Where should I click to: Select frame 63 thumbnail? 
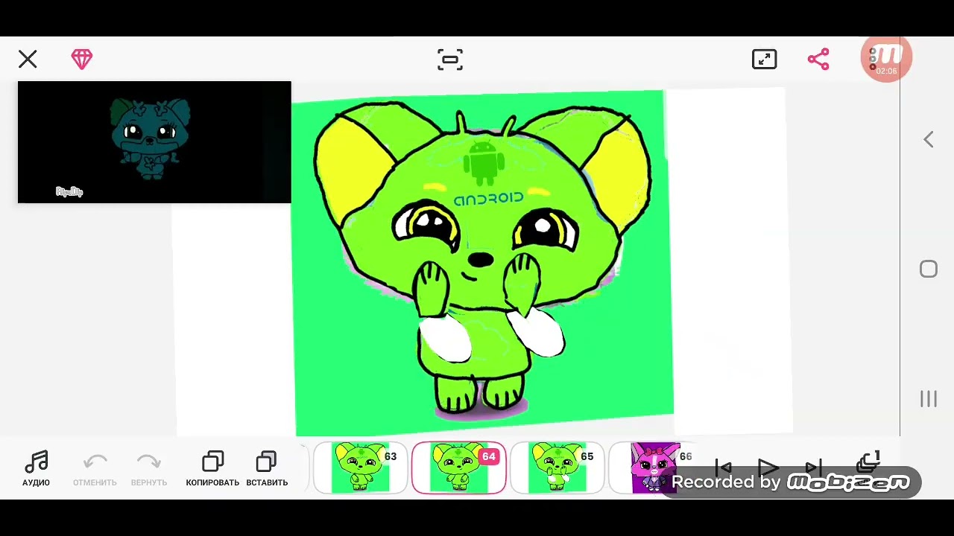click(x=360, y=468)
